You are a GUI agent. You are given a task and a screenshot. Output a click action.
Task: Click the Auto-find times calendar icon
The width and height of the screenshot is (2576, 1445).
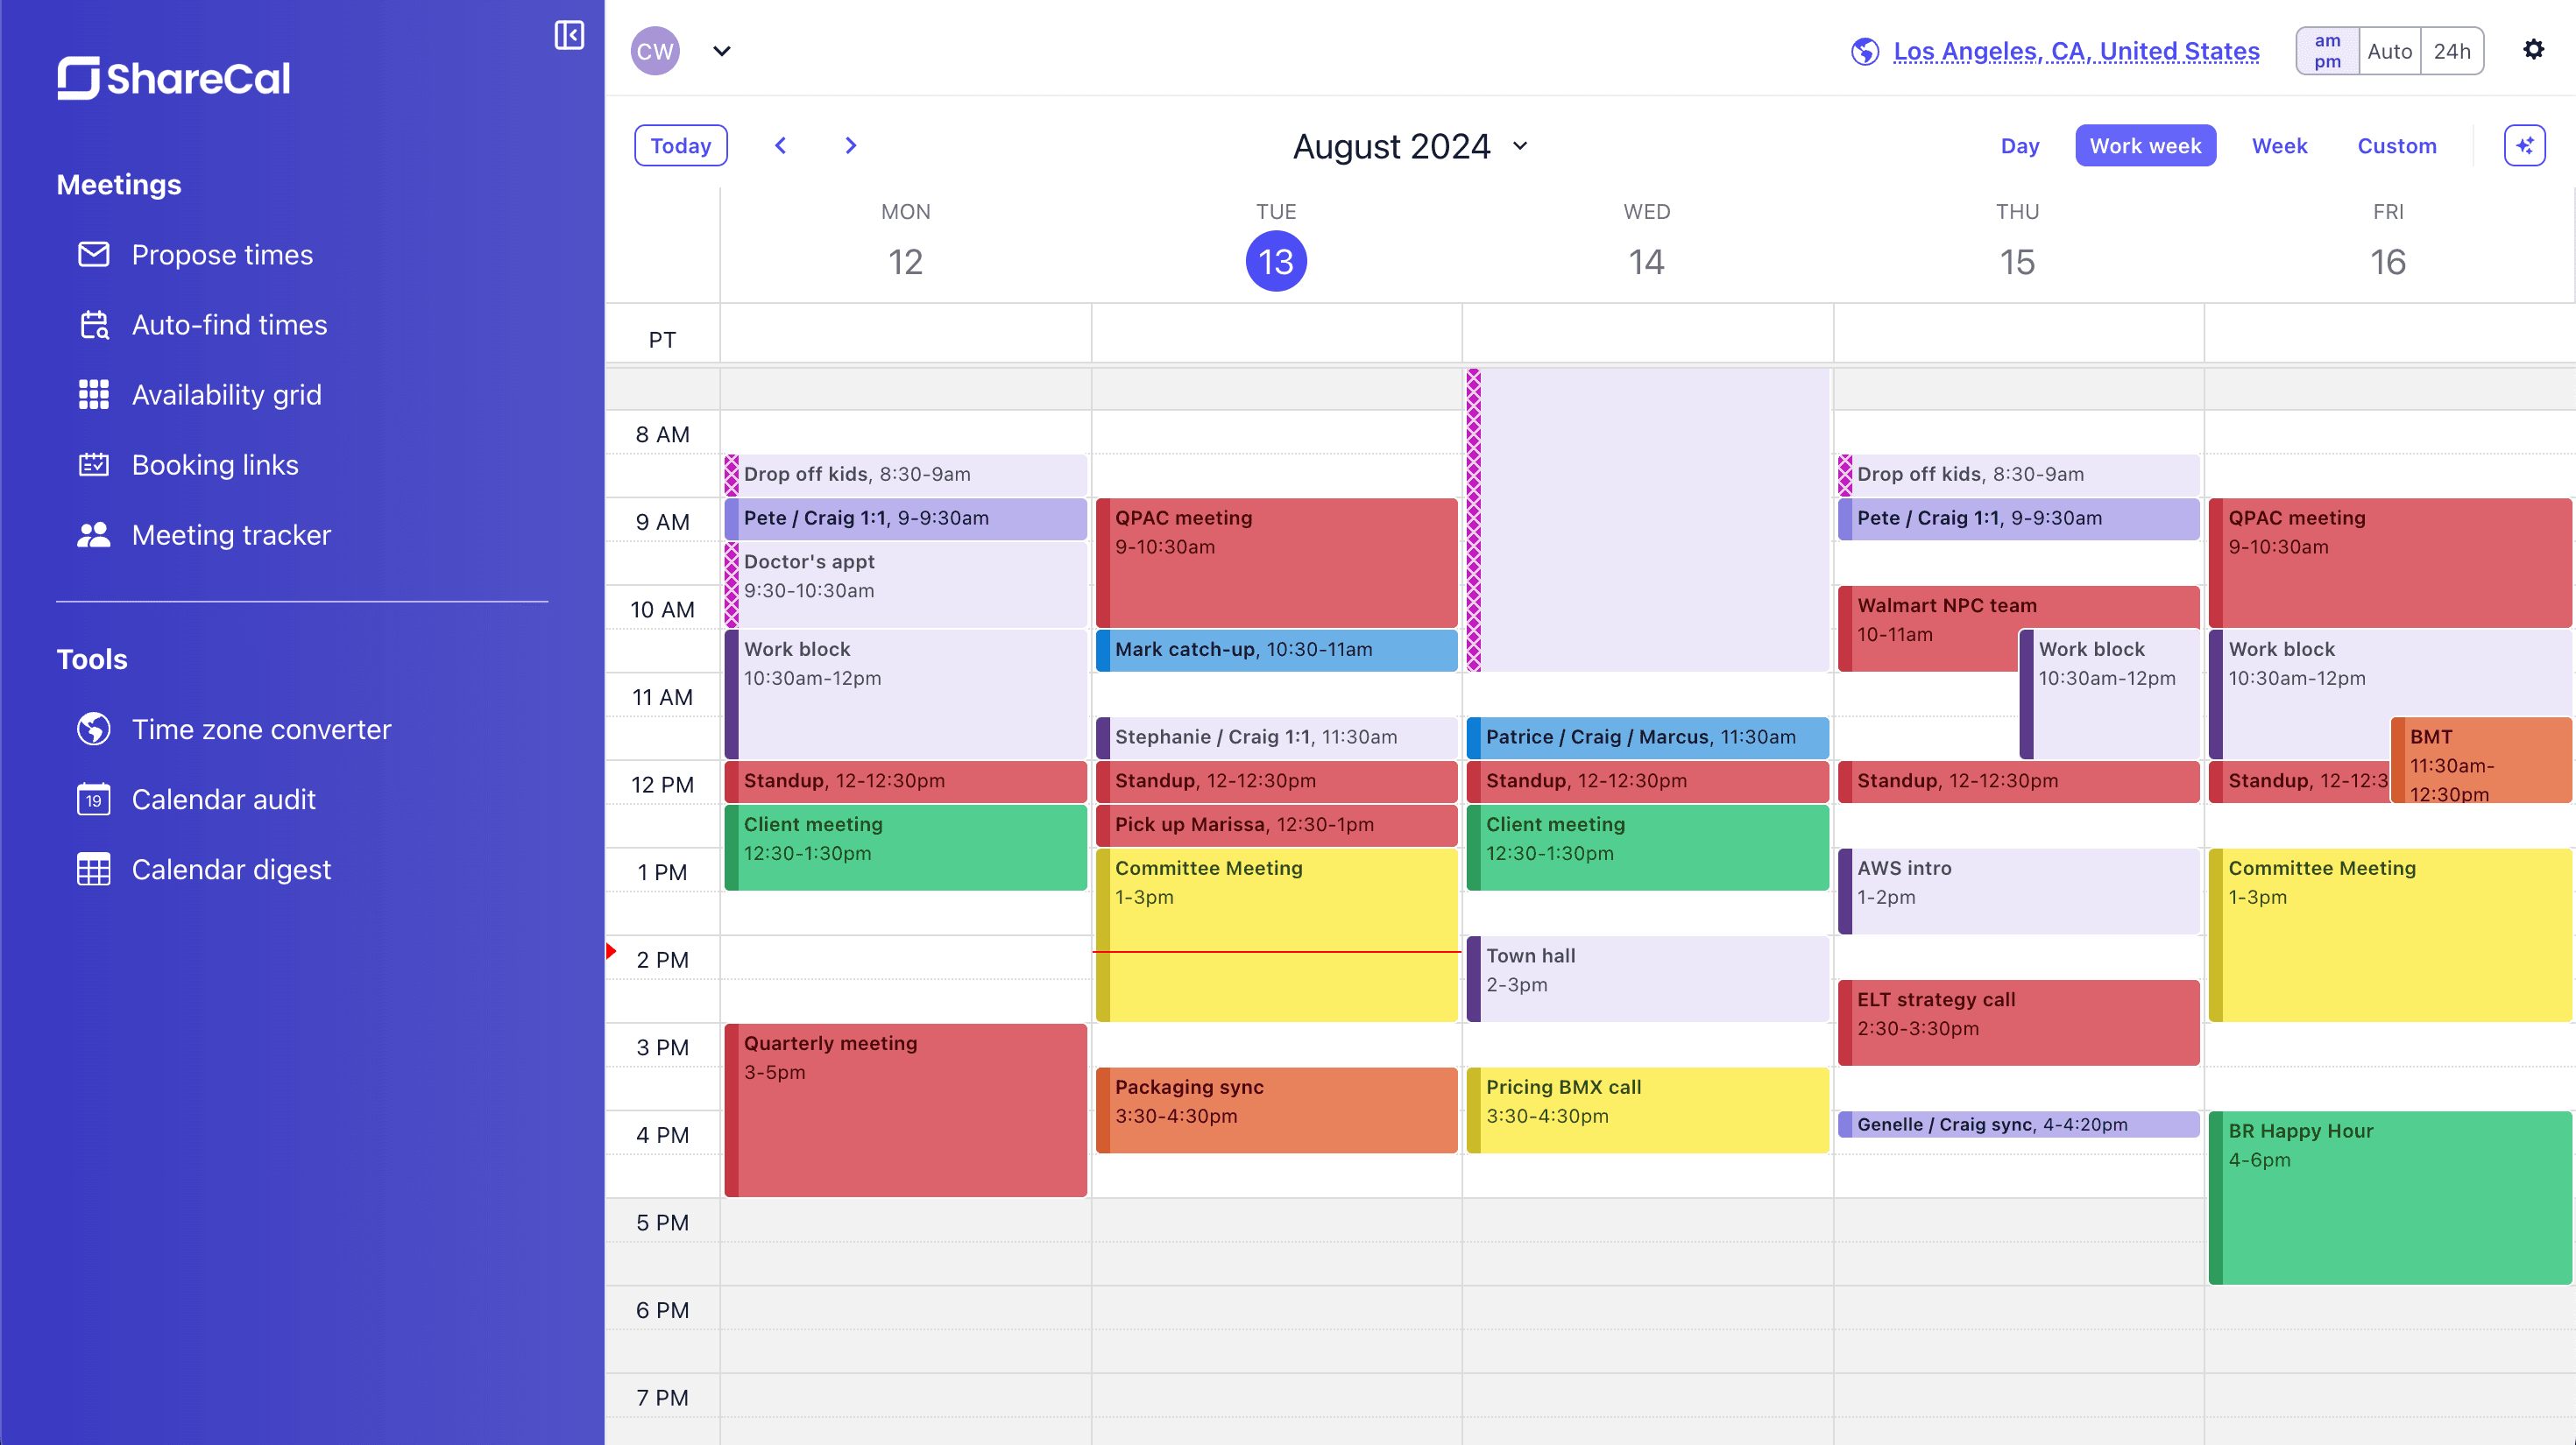click(94, 325)
